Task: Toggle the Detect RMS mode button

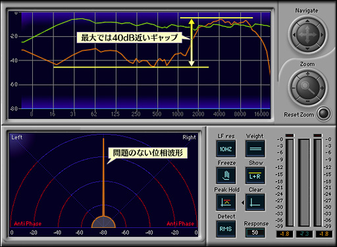Action: pos(226,229)
